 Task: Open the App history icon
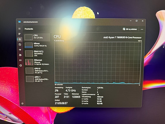pos(20,45)
